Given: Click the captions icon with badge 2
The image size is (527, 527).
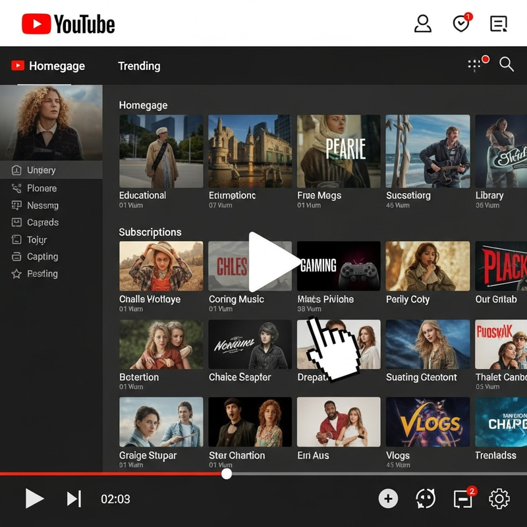Looking at the screenshot, I should pyautogui.click(x=463, y=499).
